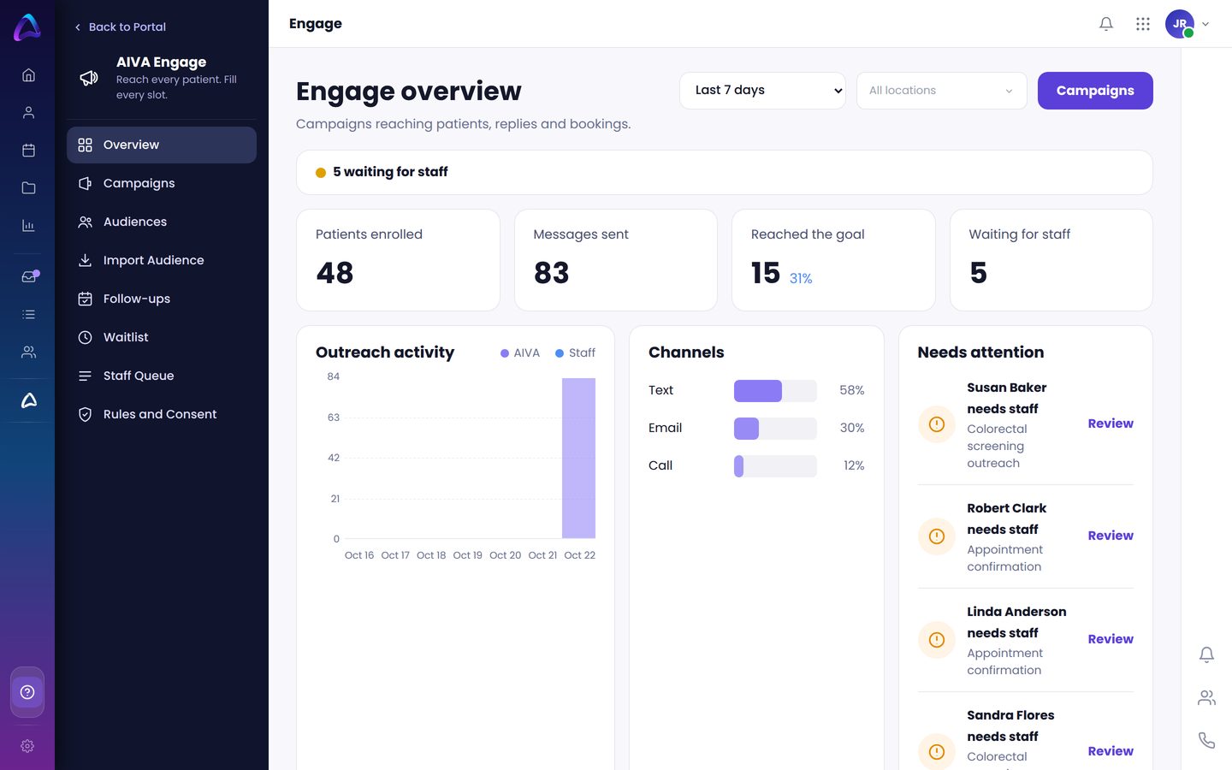Open the Reached the goal card
1232x770 pixels.
coord(833,260)
